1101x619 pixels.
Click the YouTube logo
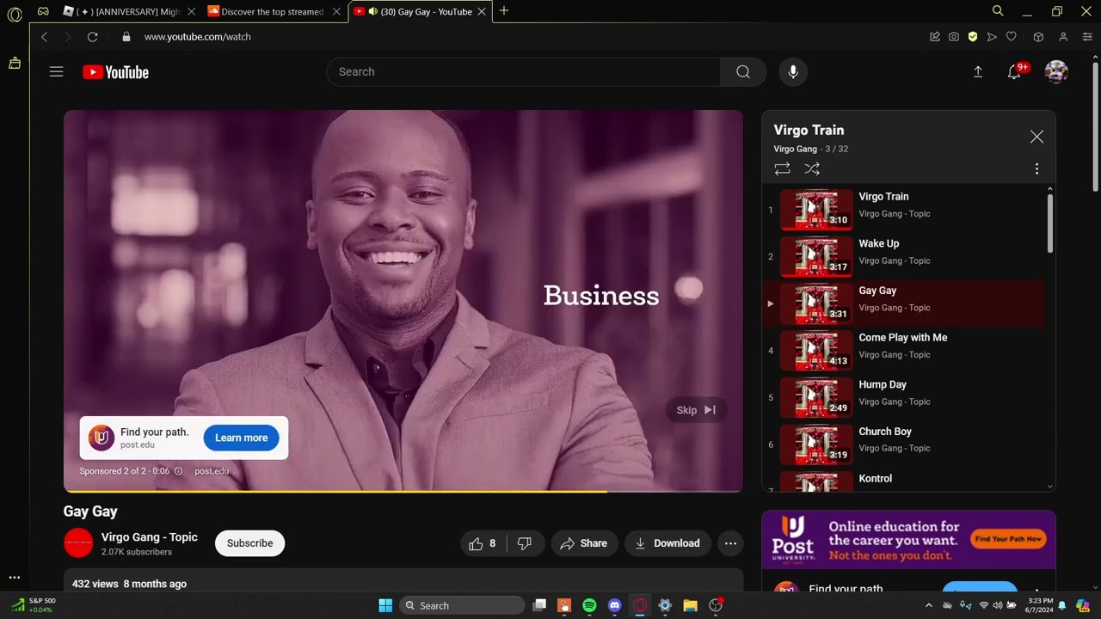115,72
